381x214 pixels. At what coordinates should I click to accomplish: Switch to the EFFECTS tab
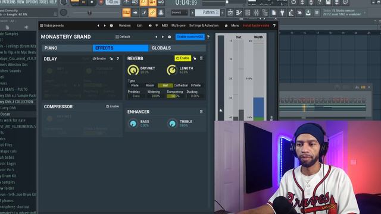point(120,48)
